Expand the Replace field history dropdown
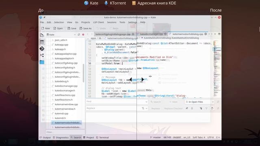 [x=146, y=108]
